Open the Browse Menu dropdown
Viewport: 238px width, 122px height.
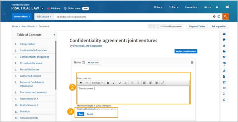21,16
